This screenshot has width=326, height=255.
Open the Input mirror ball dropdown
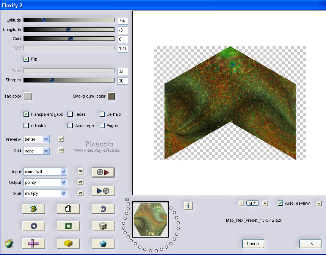[45, 172]
